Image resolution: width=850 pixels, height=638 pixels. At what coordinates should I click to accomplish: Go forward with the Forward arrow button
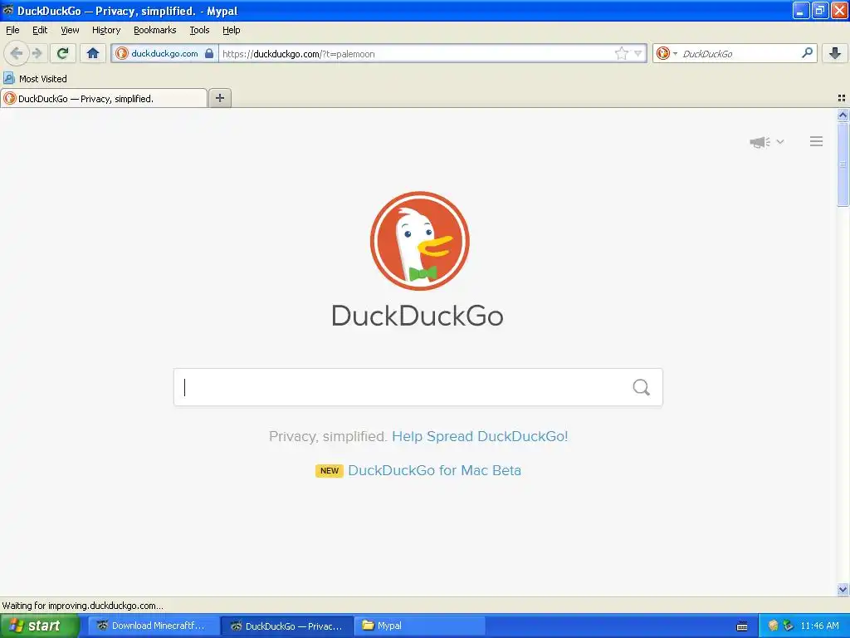(37, 53)
